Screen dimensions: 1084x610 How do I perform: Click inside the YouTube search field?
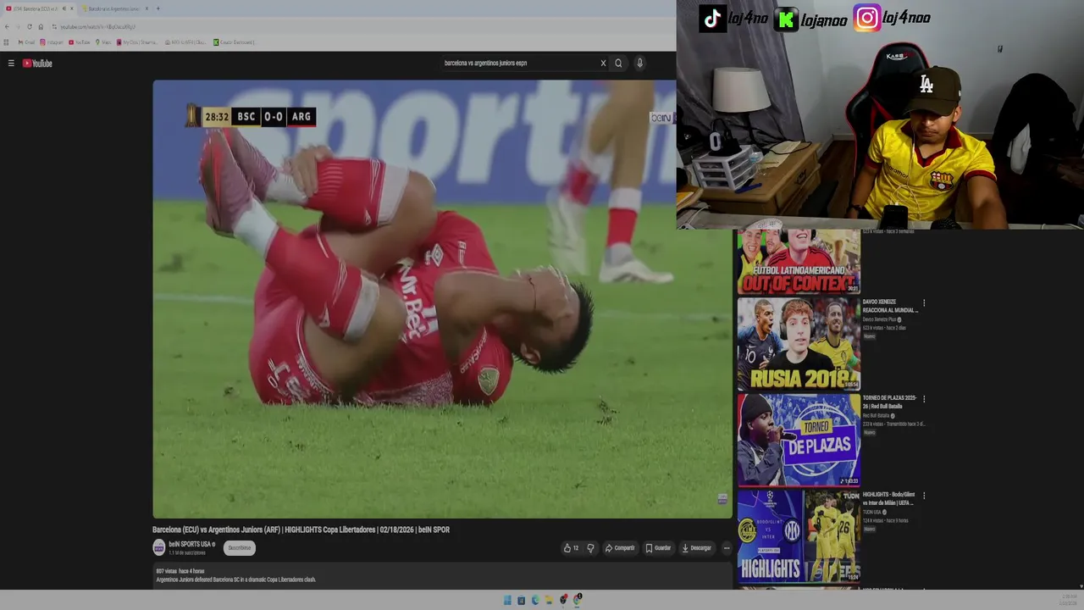point(518,63)
